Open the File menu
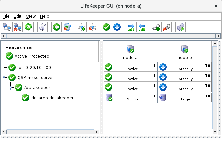222x144 pixels. (x=6, y=16)
